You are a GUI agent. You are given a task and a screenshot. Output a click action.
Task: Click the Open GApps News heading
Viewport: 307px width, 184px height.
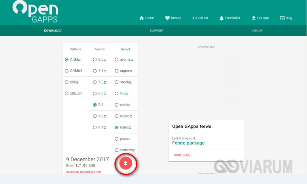click(192, 126)
